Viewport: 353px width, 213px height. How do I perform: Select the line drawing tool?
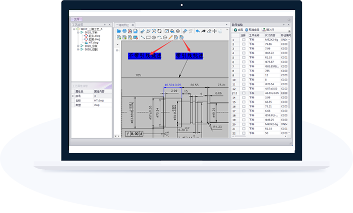(x=143, y=37)
